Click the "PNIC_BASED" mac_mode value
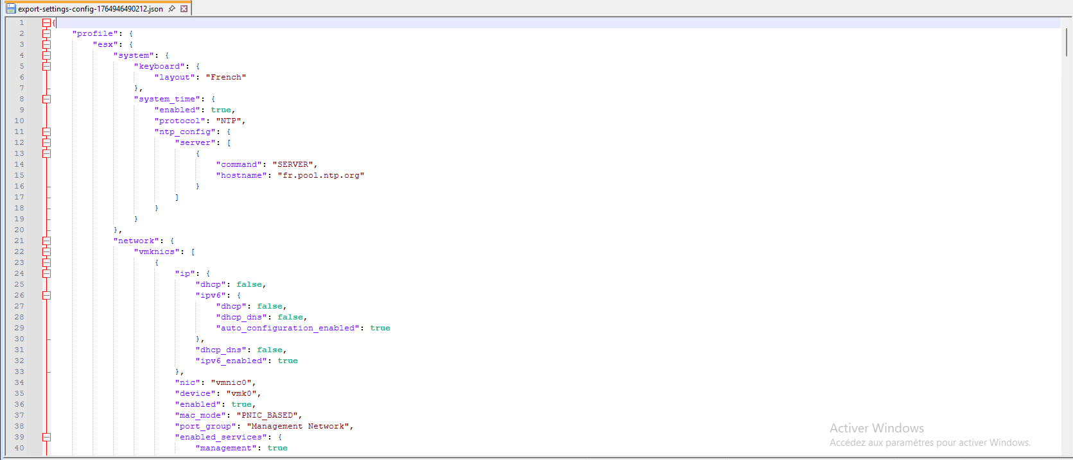This screenshot has width=1073, height=460. (267, 415)
